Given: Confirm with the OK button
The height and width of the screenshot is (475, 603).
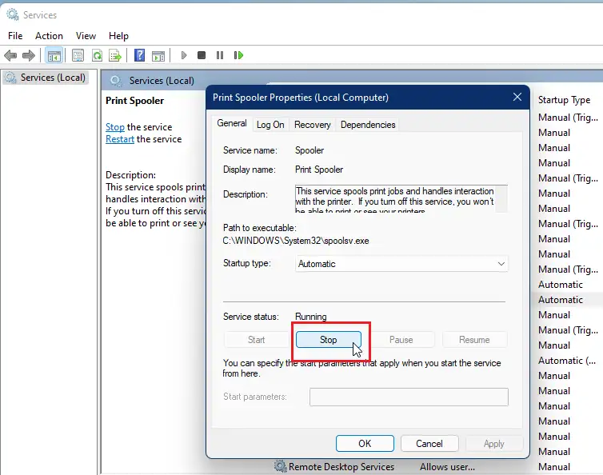Looking at the screenshot, I should click(x=365, y=444).
